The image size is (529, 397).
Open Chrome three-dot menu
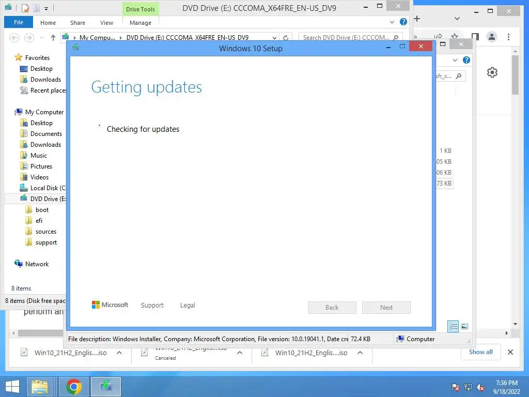tap(508, 37)
